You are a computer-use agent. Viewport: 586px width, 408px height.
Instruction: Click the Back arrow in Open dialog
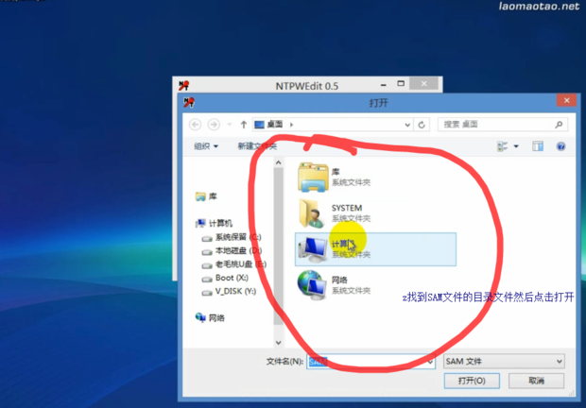click(195, 125)
